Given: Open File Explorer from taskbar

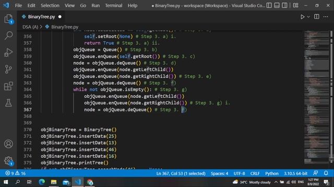Looking at the screenshot, I should [54, 182].
